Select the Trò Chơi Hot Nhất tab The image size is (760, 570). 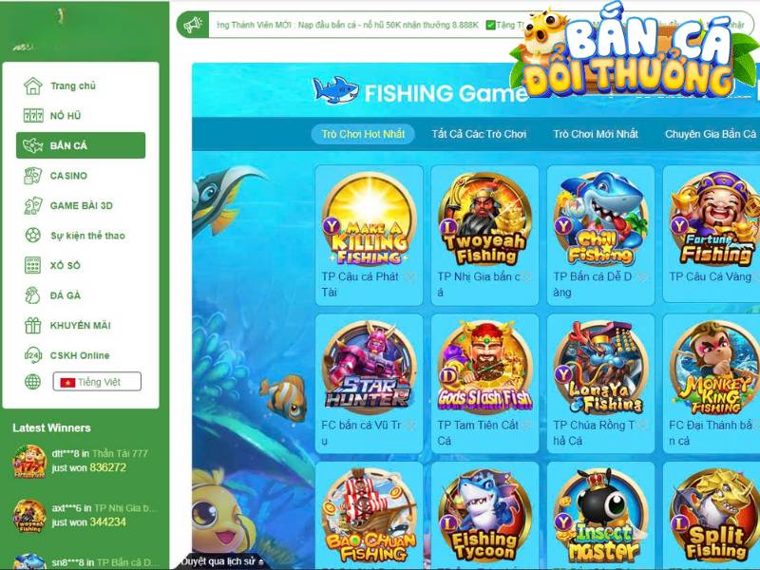pos(363,134)
